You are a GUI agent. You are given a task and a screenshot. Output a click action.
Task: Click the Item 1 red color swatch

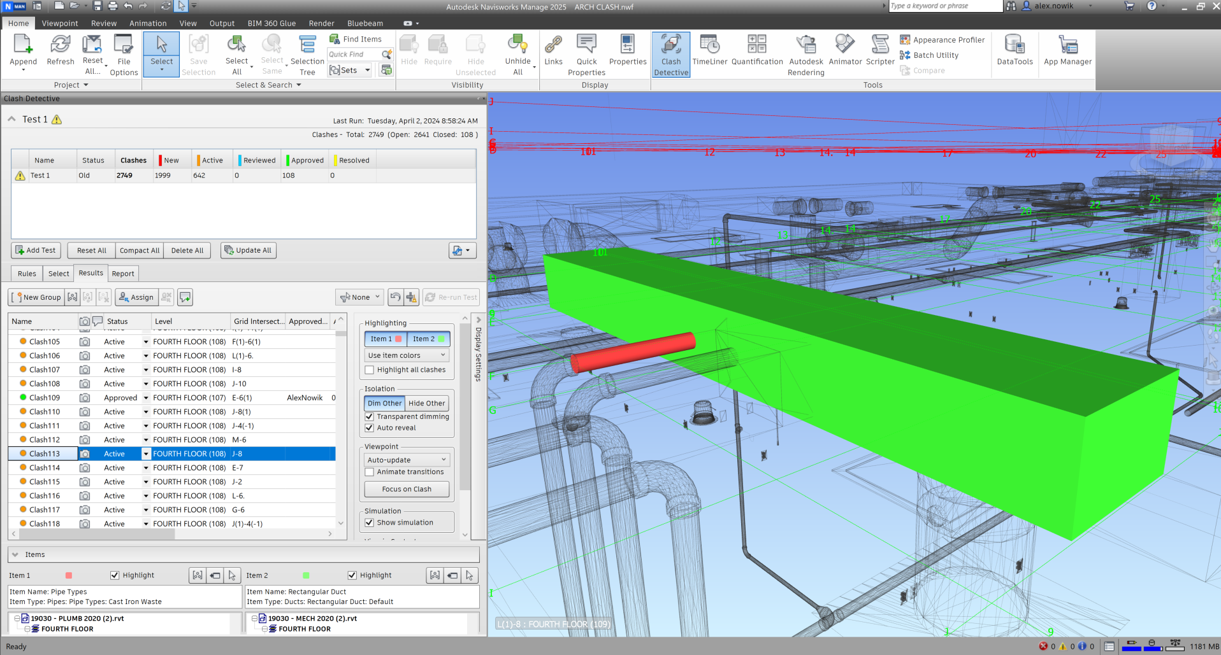pos(69,575)
